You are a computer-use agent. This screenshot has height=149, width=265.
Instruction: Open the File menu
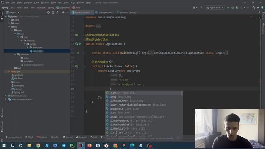7,3
